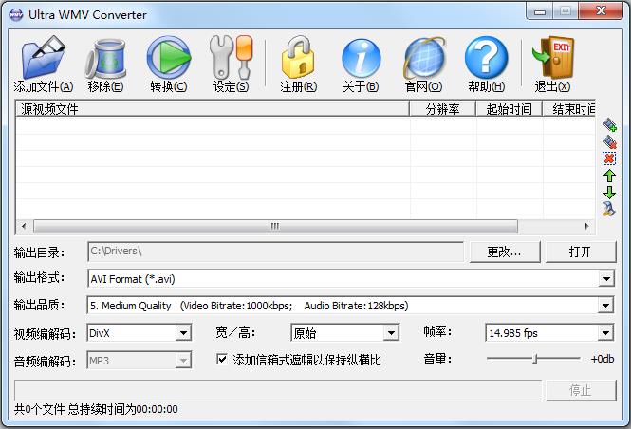Click the scrollbar right arrow

click(586, 226)
